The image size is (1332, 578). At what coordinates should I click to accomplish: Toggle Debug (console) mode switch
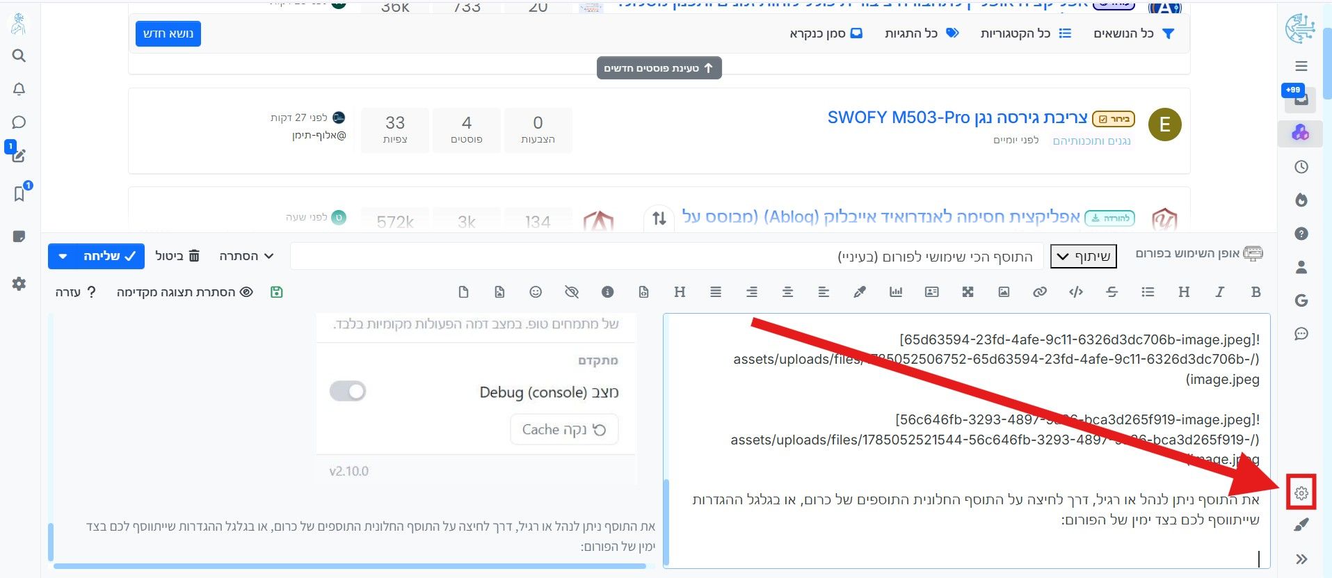click(x=348, y=391)
